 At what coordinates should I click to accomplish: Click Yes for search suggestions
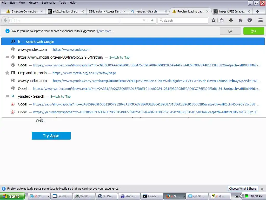click(254, 31)
